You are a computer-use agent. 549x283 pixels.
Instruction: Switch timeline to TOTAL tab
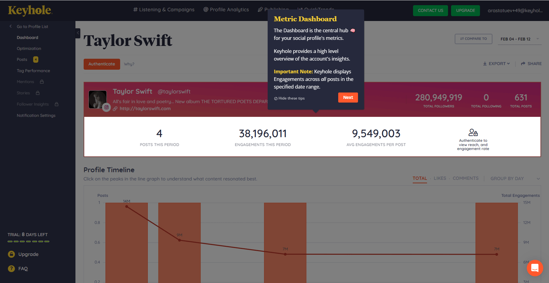(x=420, y=178)
